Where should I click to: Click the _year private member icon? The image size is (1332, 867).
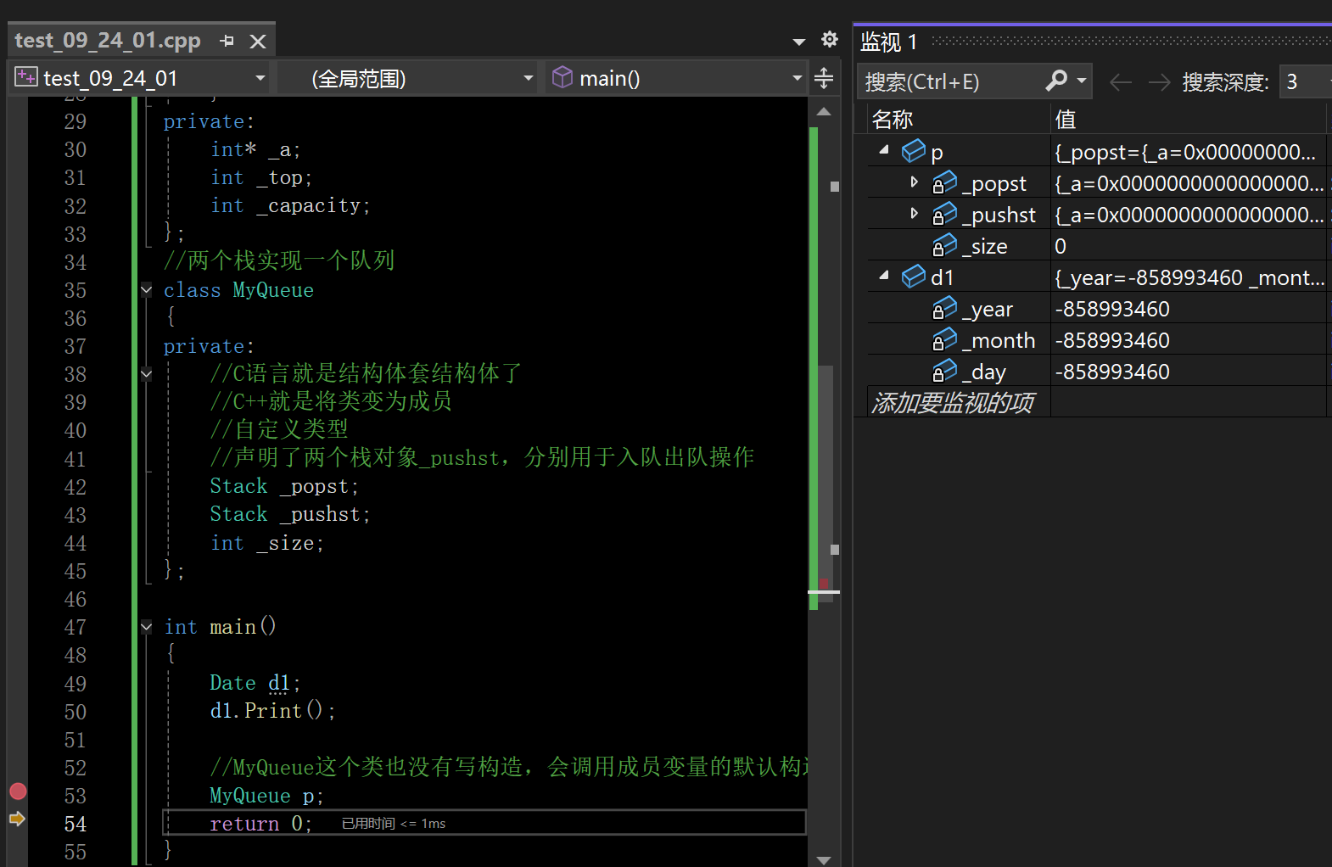[944, 308]
